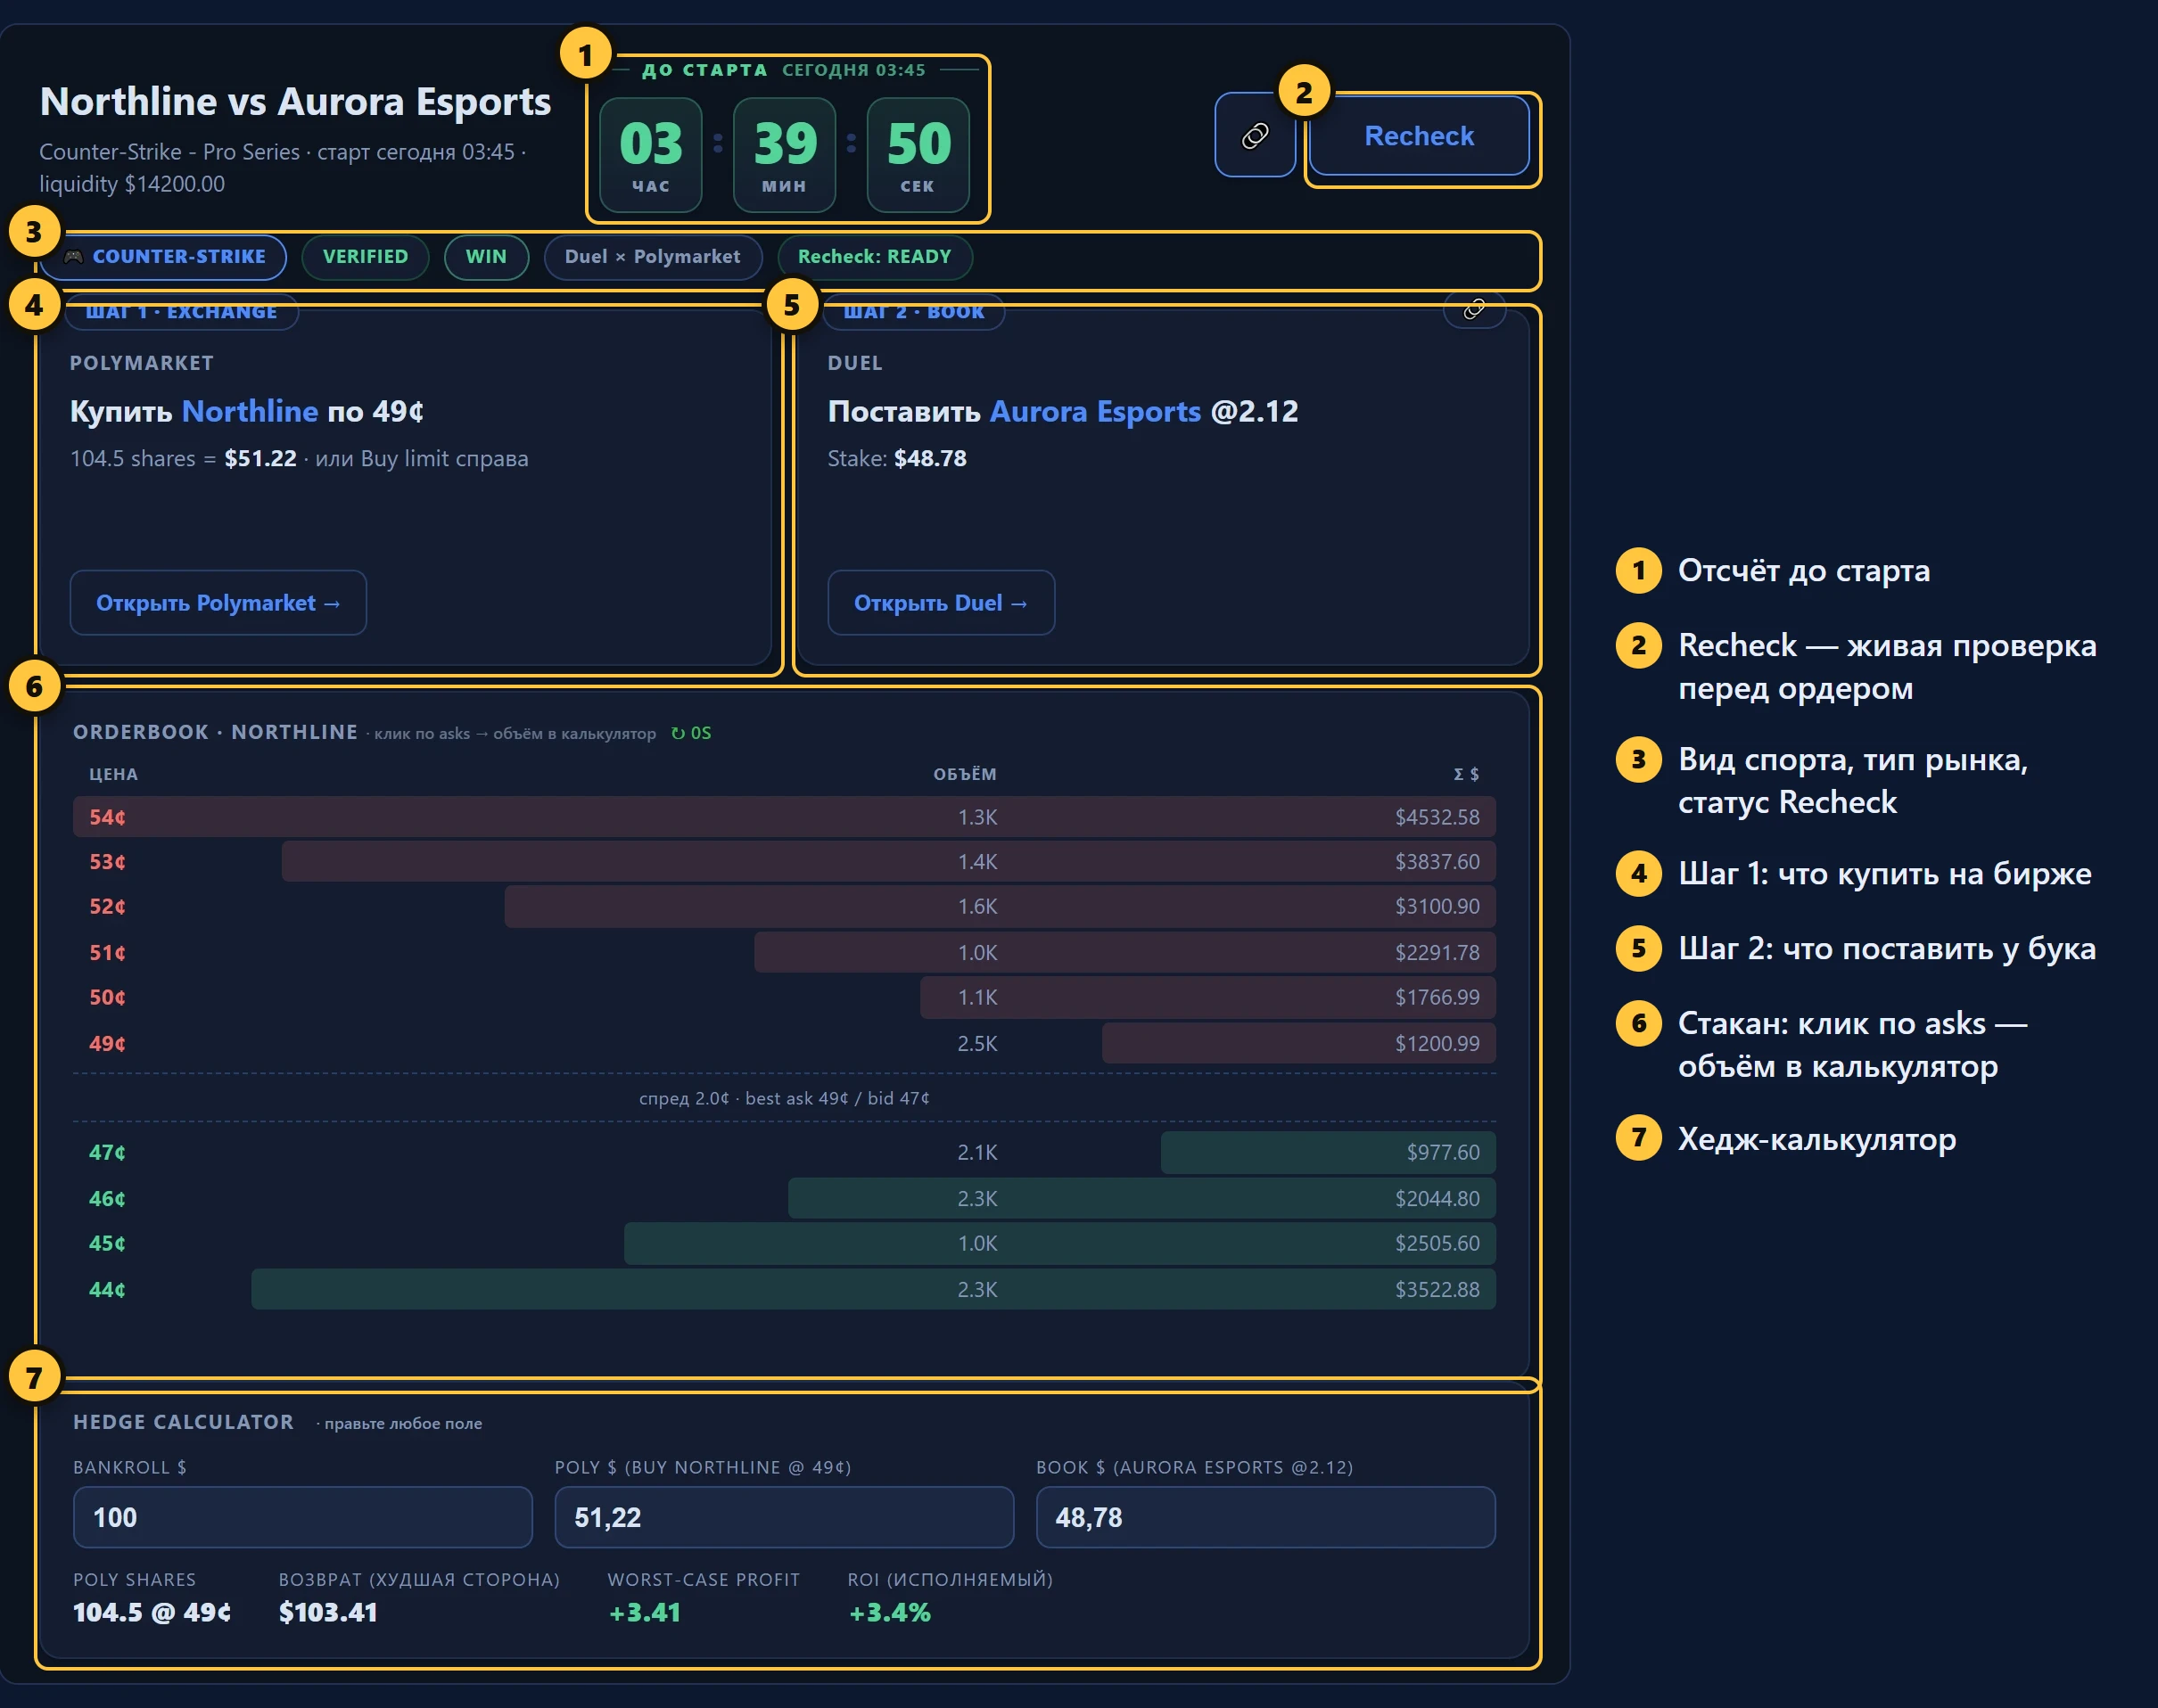
Task: Click the Stake $48.78 text
Action: coord(896,459)
